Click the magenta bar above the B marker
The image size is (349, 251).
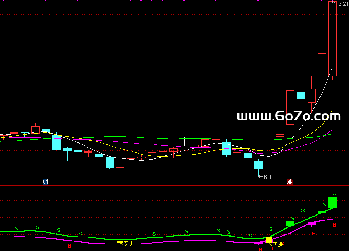(x=311, y=223)
